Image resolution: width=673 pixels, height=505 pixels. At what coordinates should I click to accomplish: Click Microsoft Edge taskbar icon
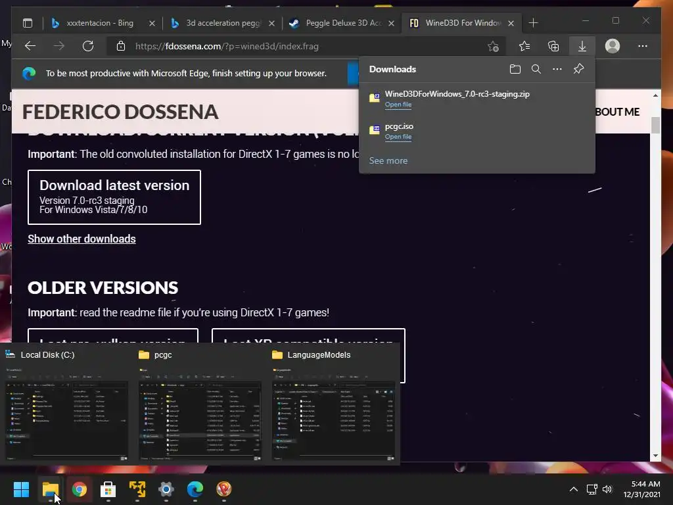coord(195,489)
